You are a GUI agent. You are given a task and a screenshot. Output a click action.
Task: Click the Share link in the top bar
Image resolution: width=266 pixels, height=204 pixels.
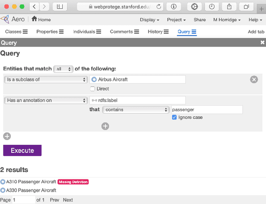[199, 20]
